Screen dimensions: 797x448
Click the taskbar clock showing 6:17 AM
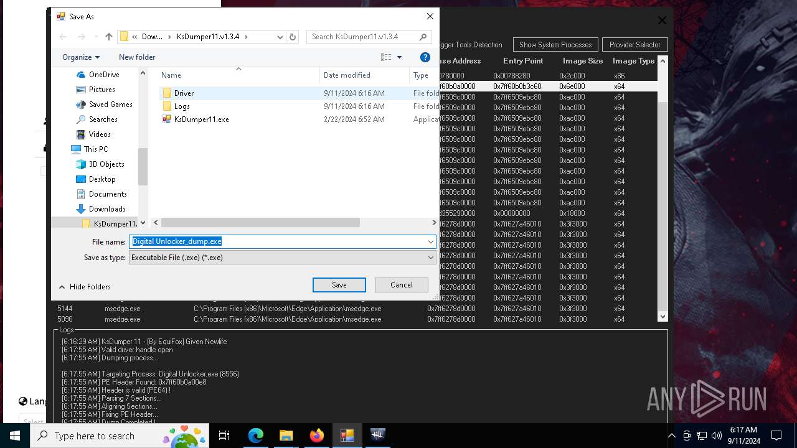[743, 436]
